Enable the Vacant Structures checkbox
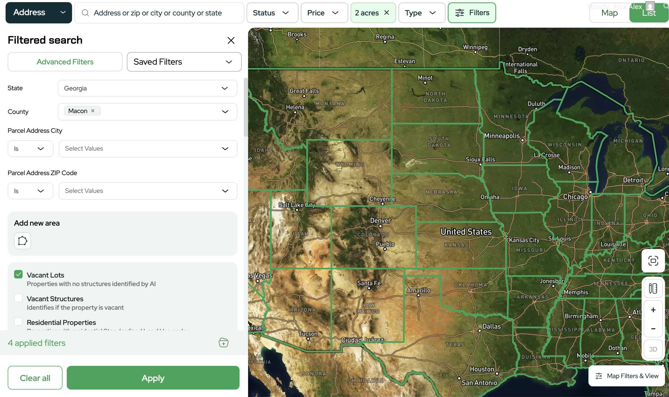 coord(18,298)
